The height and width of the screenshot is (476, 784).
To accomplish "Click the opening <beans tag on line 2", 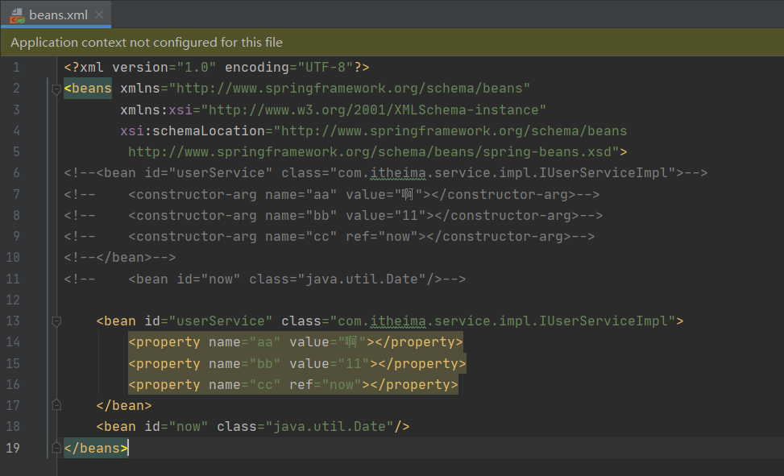I will coord(88,89).
